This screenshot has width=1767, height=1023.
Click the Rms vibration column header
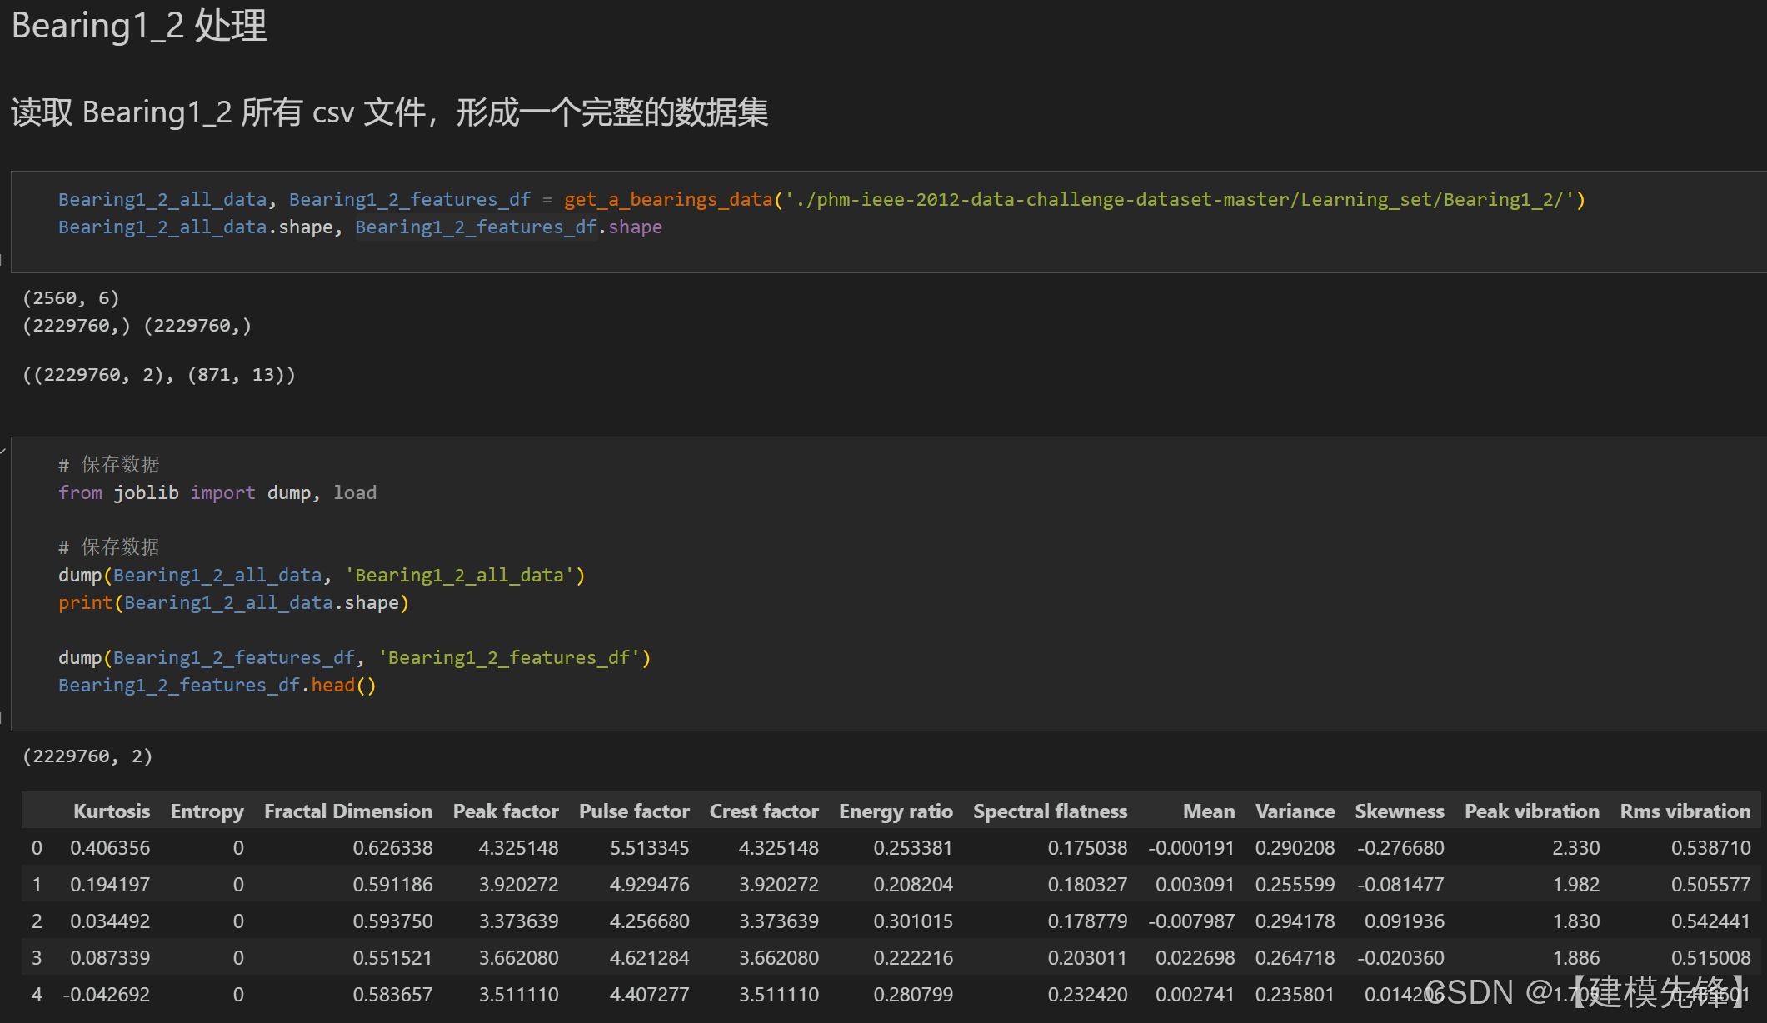1684,811
